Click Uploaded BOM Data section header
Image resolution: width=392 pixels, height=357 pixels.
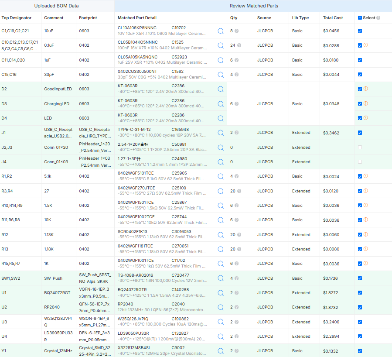[x=56, y=6]
